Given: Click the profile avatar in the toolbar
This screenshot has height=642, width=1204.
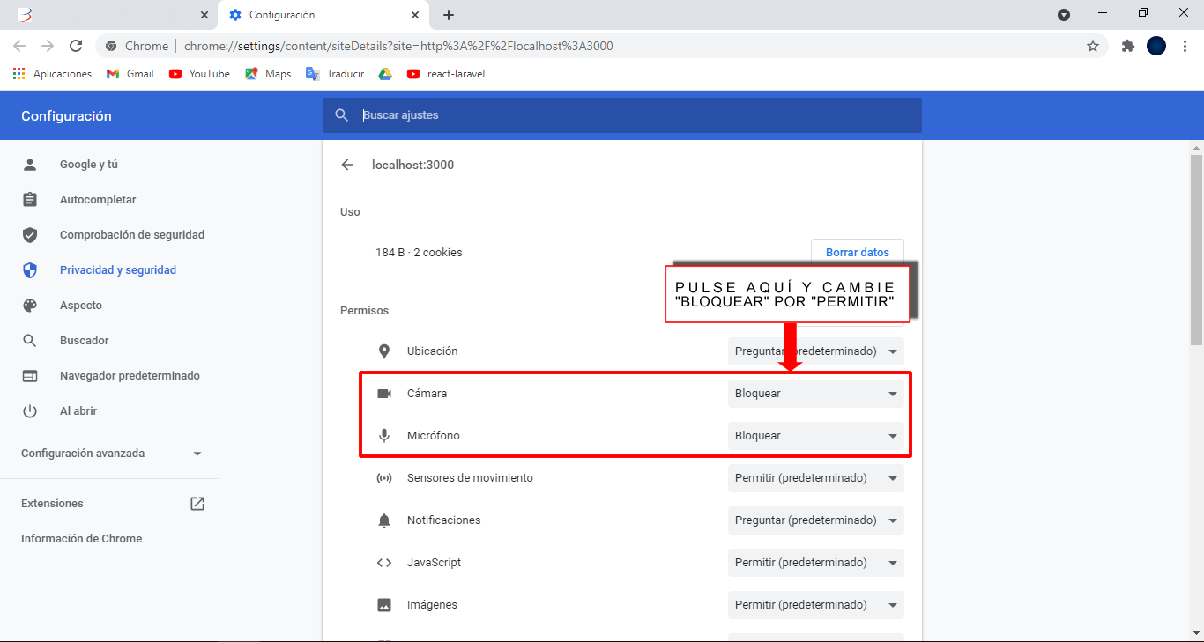Looking at the screenshot, I should click(x=1156, y=46).
